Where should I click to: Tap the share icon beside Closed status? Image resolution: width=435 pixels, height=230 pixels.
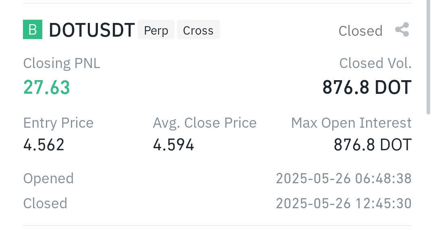tap(402, 30)
